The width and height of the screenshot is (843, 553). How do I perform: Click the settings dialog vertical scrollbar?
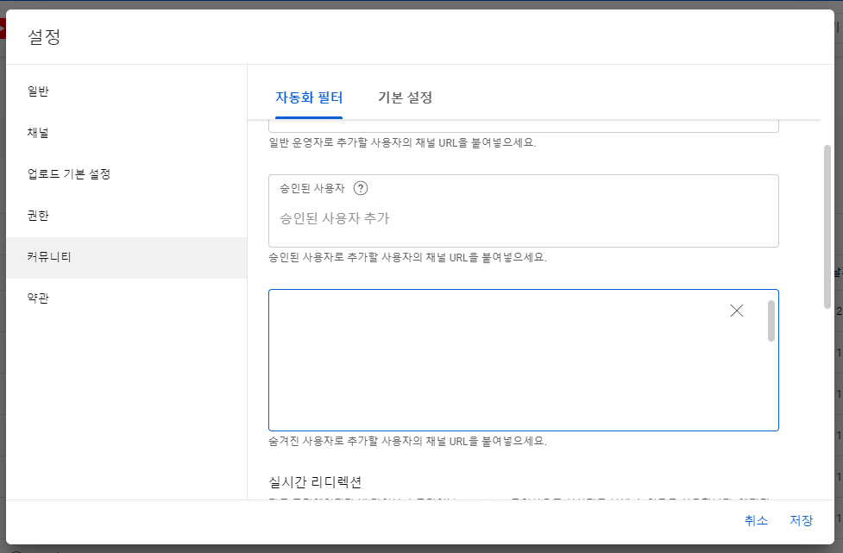827,224
